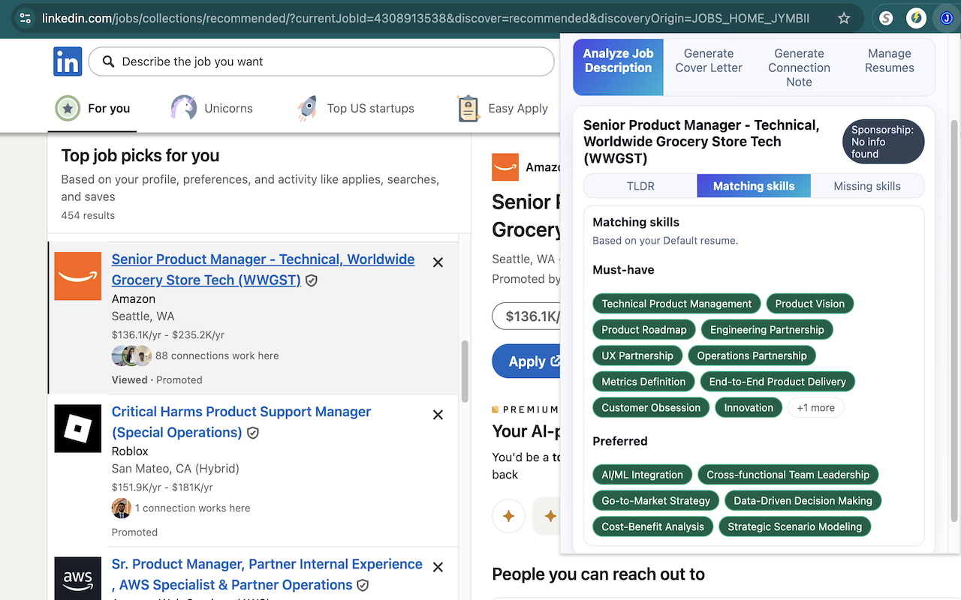Click the Easy Apply clipboard icon
Image resolution: width=961 pixels, height=600 pixels.
pos(468,108)
